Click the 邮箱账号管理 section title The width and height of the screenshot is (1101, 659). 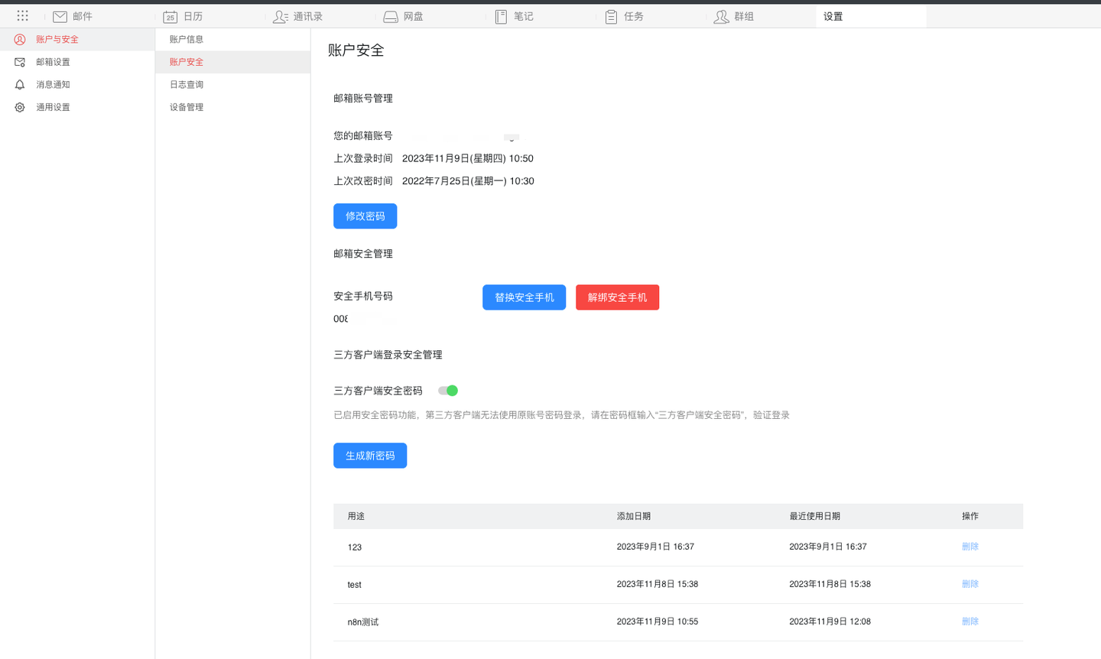(x=363, y=99)
